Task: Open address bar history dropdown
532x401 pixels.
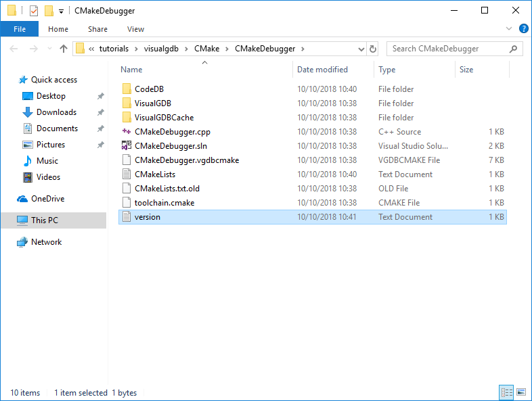Action: (361, 49)
